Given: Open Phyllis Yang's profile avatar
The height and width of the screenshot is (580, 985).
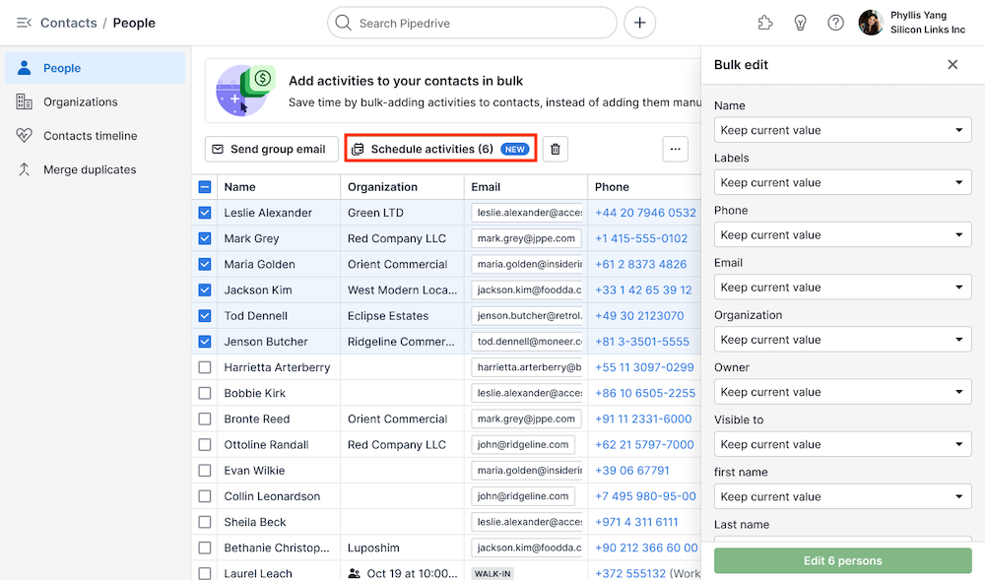Looking at the screenshot, I should tap(871, 23).
